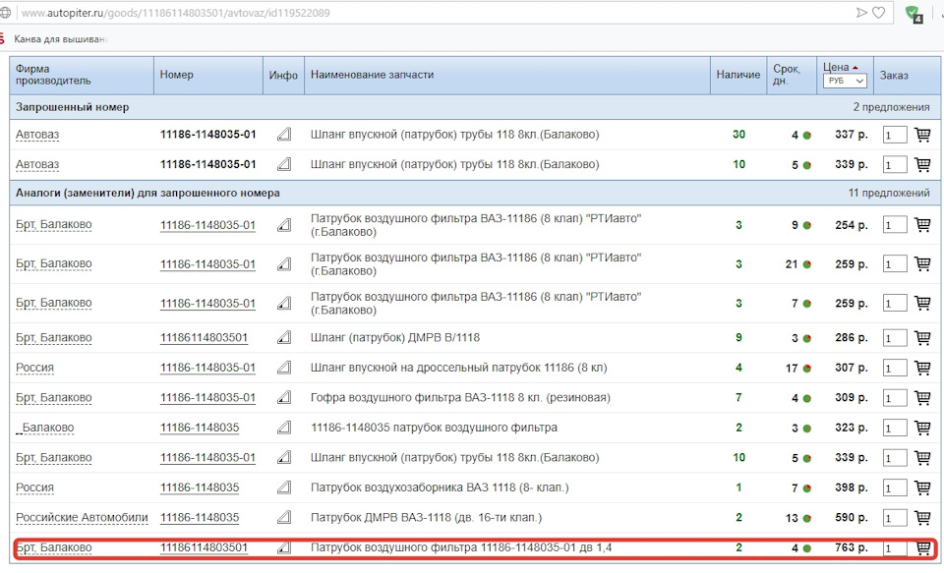The width and height of the screenshot is (944, 573).
Task: Click 'Аналоги (заменители)' section header
Action: tap(147, 194)
